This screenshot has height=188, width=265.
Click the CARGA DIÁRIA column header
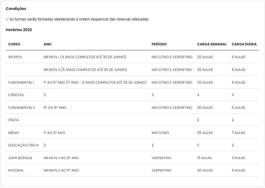point(244,44)
